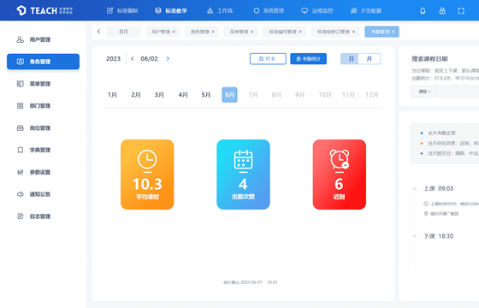Open the 运维监控 top menu
The height and width of the screenshot is (308, 479).
click(316, 10)
